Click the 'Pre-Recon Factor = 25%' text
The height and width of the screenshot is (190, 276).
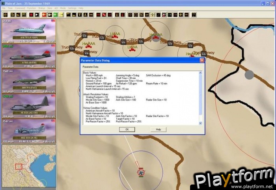98,121
